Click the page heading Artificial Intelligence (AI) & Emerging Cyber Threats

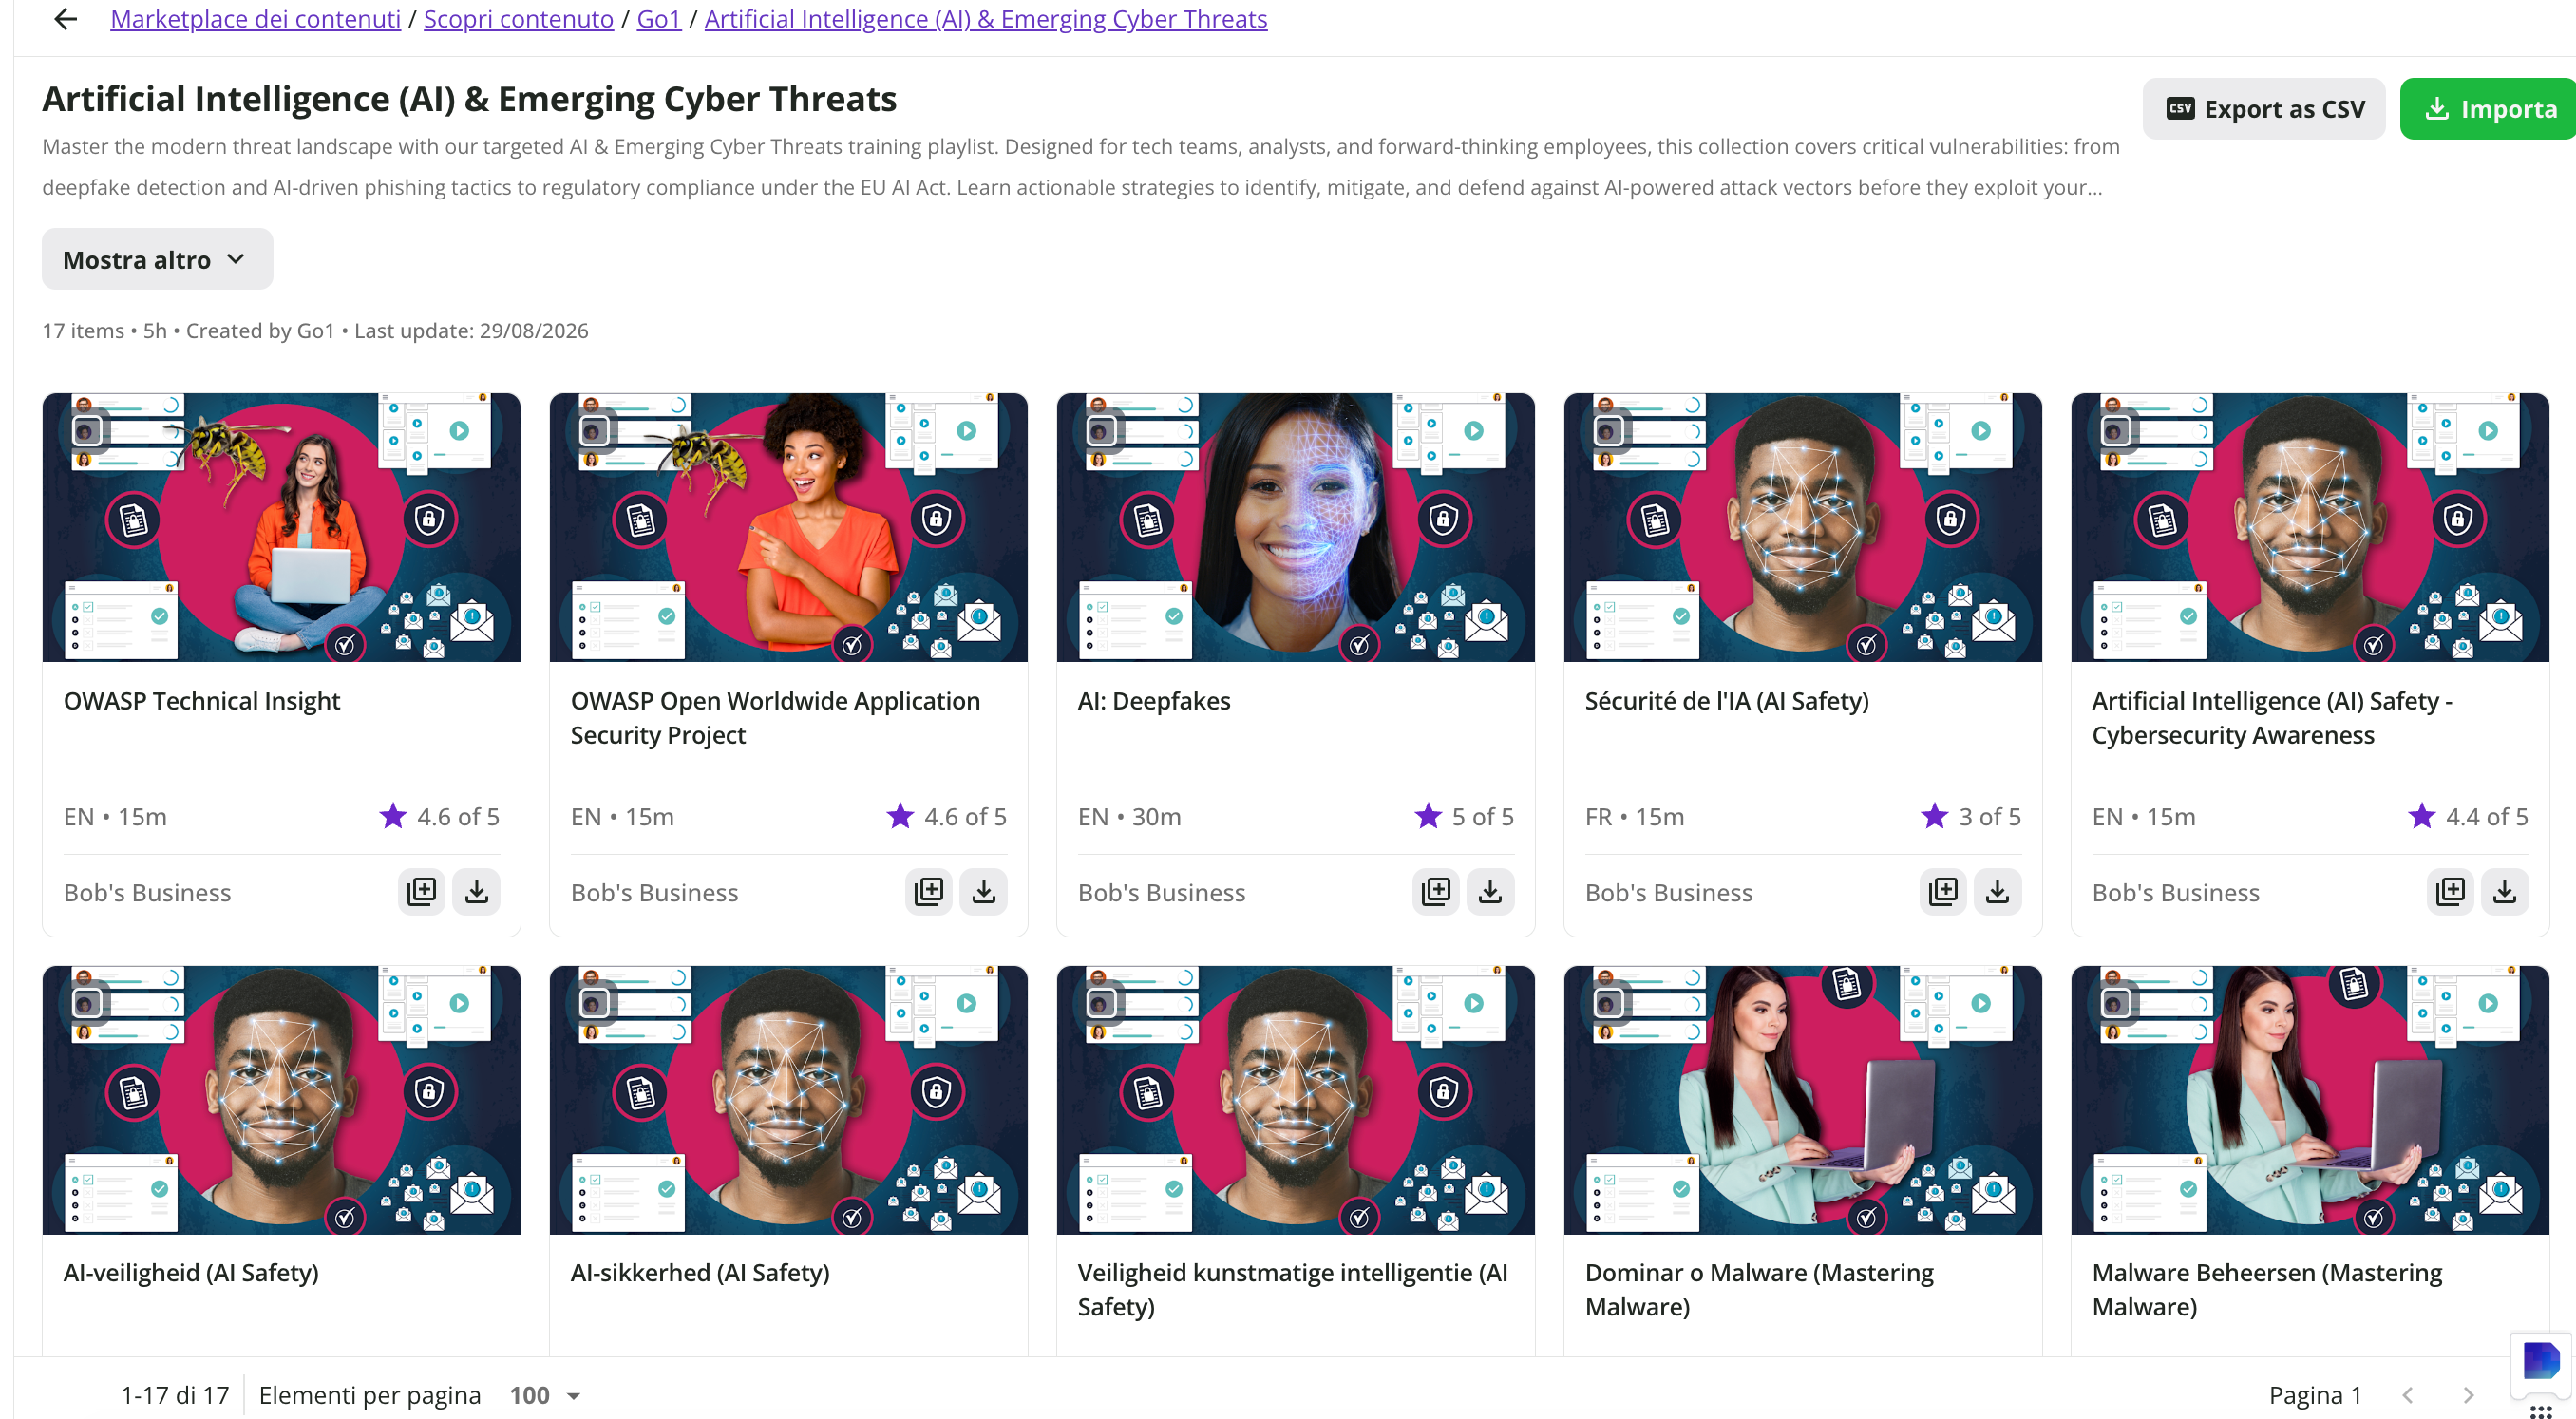pyautogui.click(x=469, y=99)
